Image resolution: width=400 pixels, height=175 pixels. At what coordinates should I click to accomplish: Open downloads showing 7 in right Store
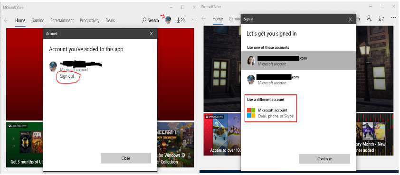pyautogui.click(x=381, y=18)
